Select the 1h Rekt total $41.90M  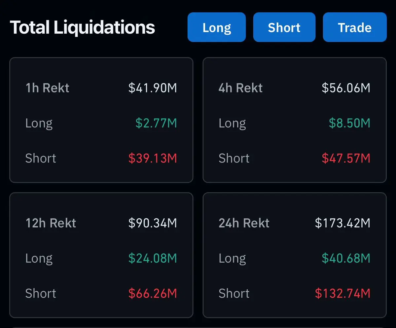[153, 88]
